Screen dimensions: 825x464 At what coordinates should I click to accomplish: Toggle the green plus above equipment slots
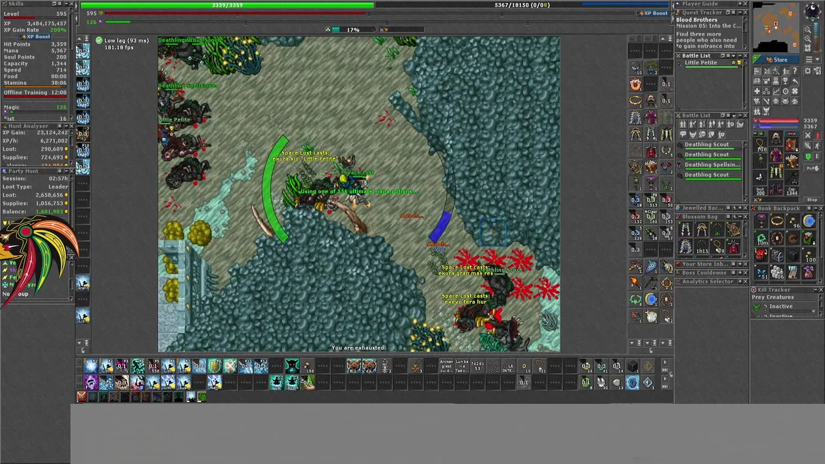point(761,133)
